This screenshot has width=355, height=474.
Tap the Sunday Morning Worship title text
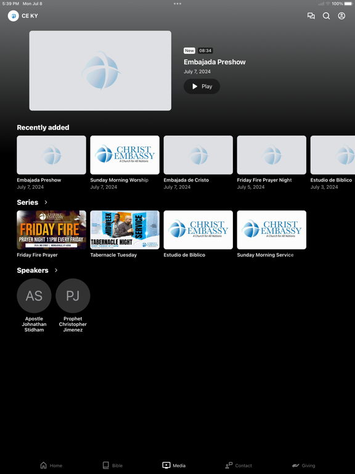click(119, 180)
